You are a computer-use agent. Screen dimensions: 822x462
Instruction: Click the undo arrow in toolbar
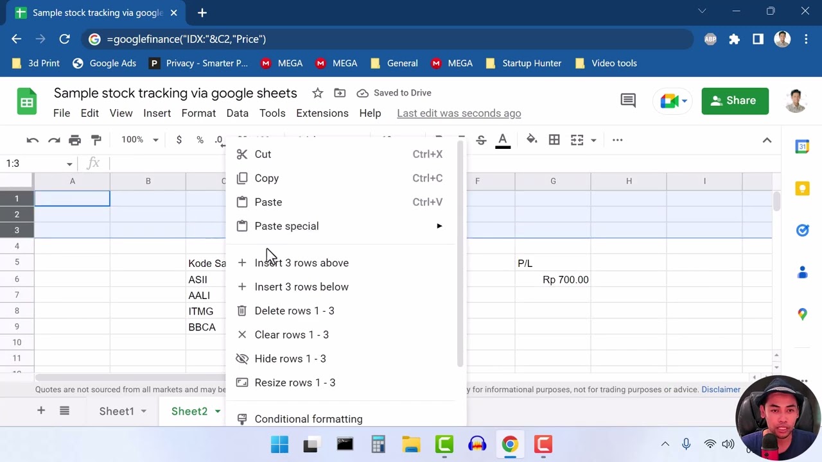tap(33, 140)
